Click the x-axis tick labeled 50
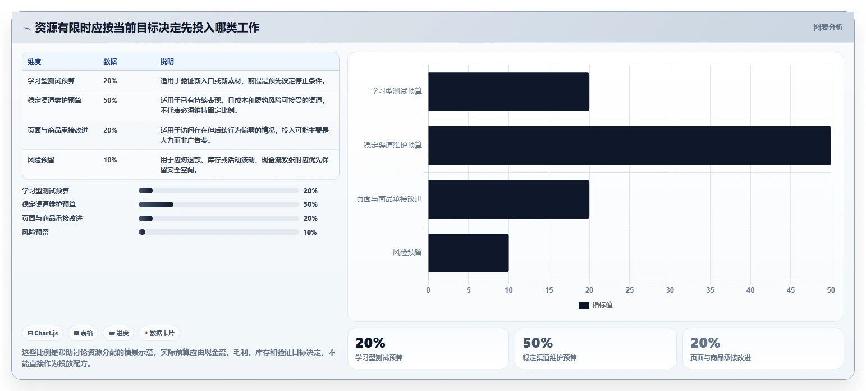 (831, 290)
